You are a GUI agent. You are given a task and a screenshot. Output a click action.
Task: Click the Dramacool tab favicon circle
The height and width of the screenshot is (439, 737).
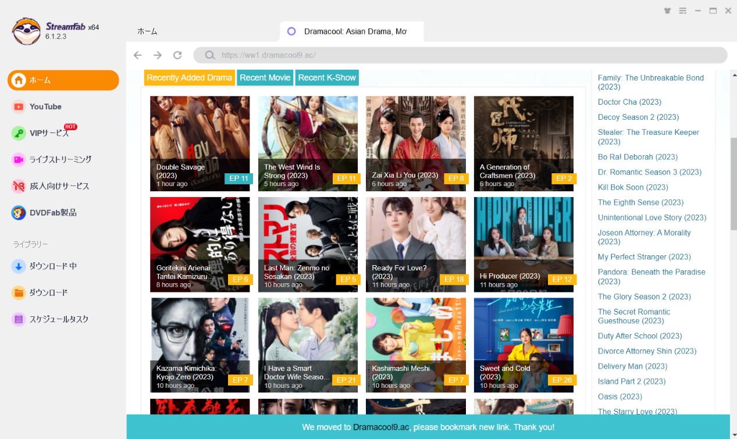point(291,31)
